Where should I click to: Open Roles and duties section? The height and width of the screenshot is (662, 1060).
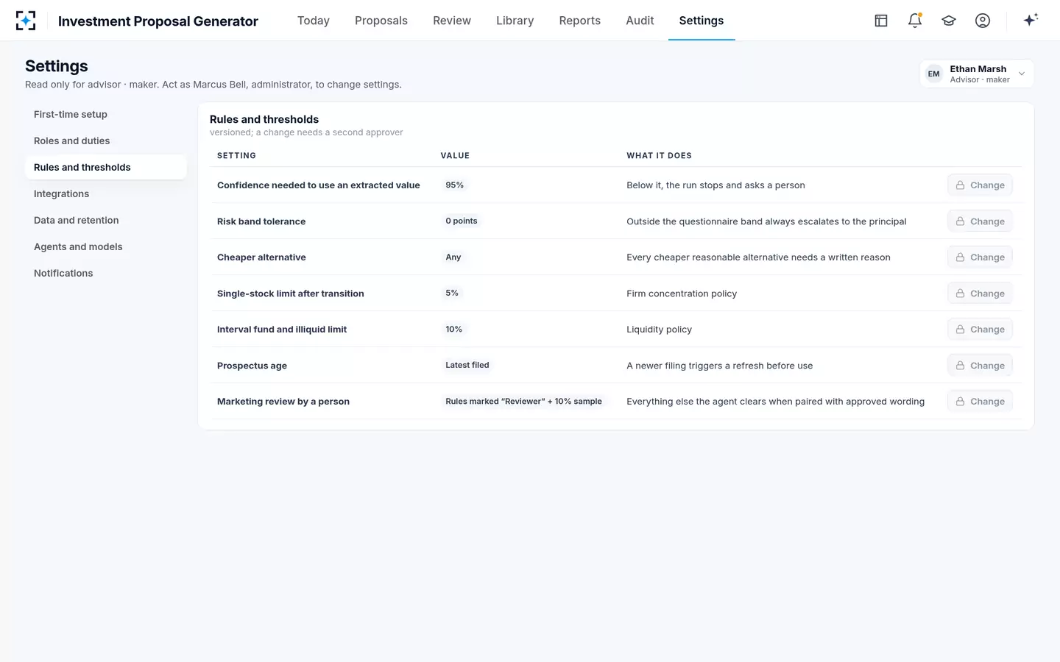click(106, 140)
